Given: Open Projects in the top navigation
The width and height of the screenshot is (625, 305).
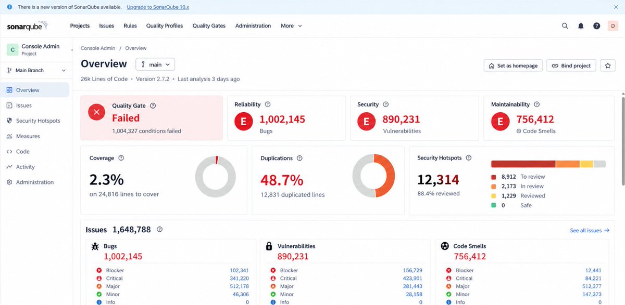Looking at the screenshot, I should click(x=80, y=26).
